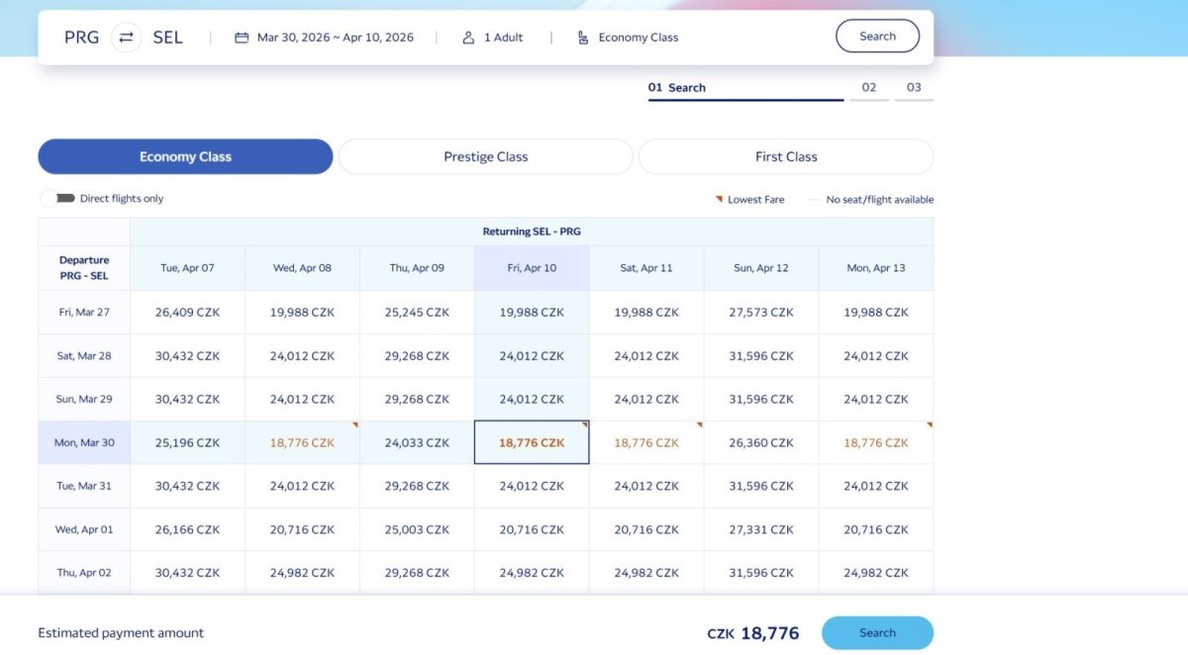
Task: Click the passenger person icon
Action: [x=468, y=38]
